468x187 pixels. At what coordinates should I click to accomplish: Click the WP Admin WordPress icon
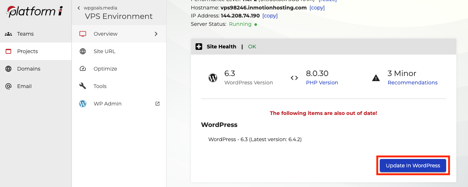pyautogui.click(x=83, y=104)
